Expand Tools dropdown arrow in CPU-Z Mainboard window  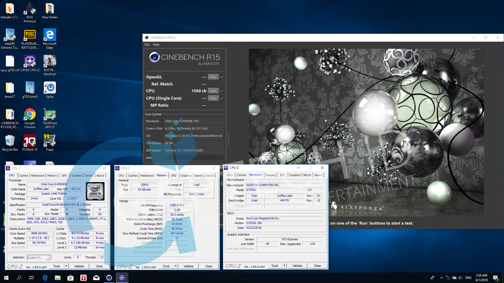[x=284, y=266]
